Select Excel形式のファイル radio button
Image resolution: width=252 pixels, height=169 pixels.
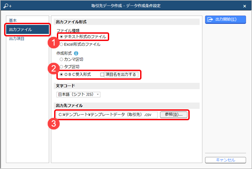pos(61,45)
